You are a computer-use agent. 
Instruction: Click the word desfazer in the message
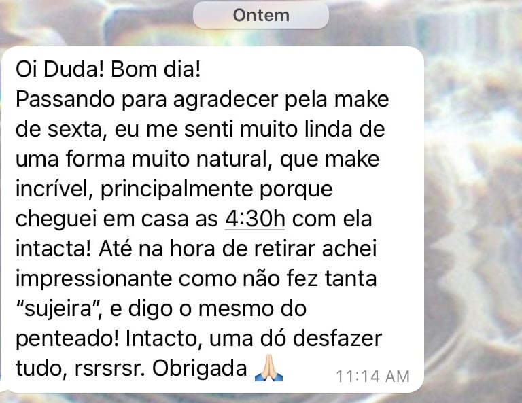pyautogui.click(x=337, y=338)
